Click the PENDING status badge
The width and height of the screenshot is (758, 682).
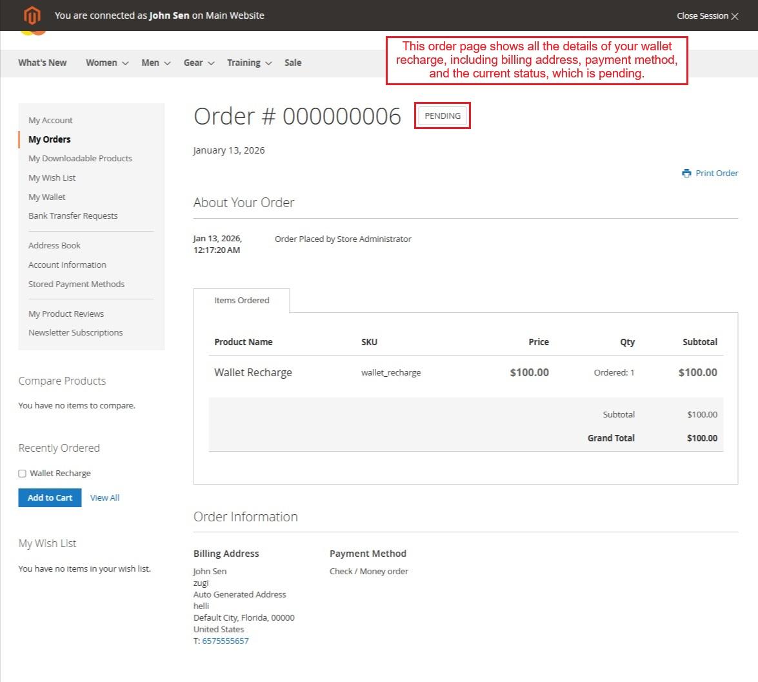[443, 115]
